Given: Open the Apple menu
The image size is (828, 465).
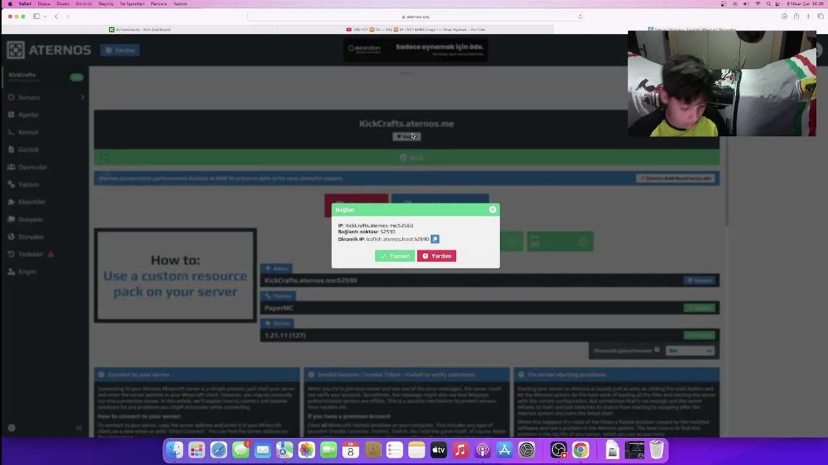Looking at the screenshot, I should [10, 4].
